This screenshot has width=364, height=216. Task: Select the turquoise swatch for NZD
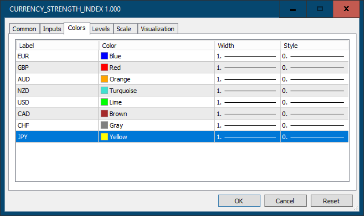(x=105, y=91)
